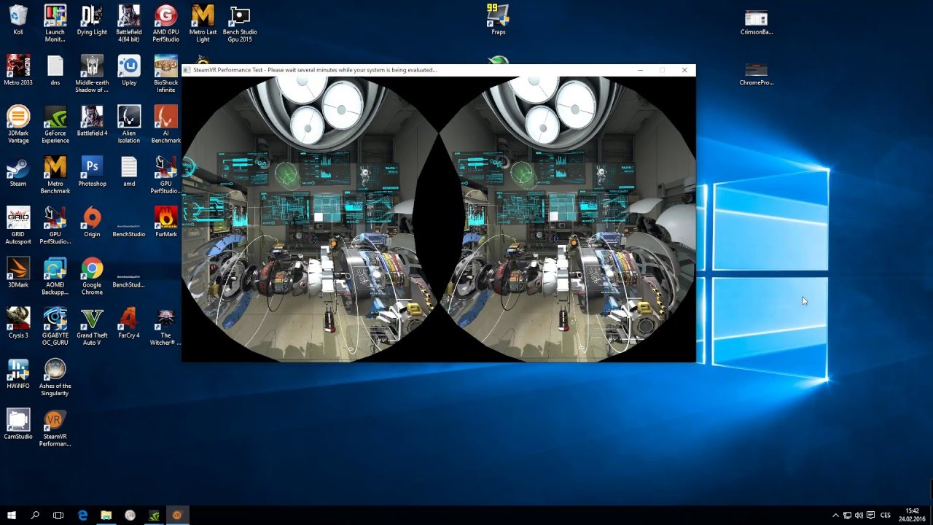Launch Google Chrome from desktop
The height and width of the screenshot is (525, 933).
[x=92, y=276]
